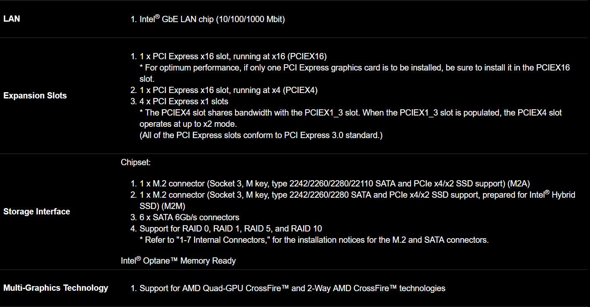Click the Intel Optane Memory Ready text
This screenshot has height=307, width=590.
coord(179,261)
